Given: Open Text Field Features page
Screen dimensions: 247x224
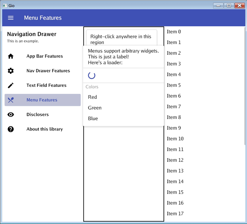Looking at the screenshot, I should [46, 86].
